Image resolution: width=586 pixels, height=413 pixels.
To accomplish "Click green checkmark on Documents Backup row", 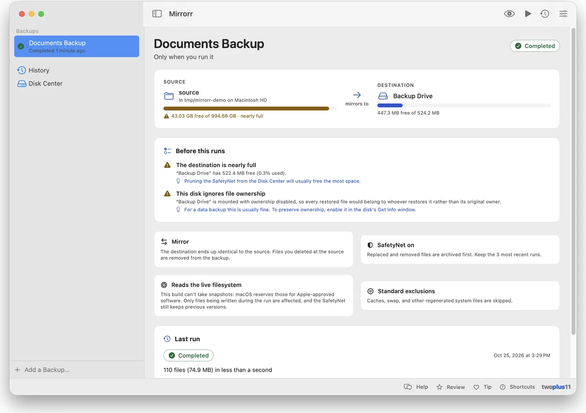I will 21,47.
